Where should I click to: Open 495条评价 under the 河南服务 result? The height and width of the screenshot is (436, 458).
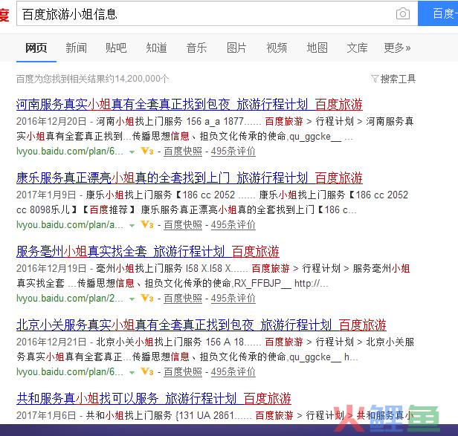[x=233, y=152]
